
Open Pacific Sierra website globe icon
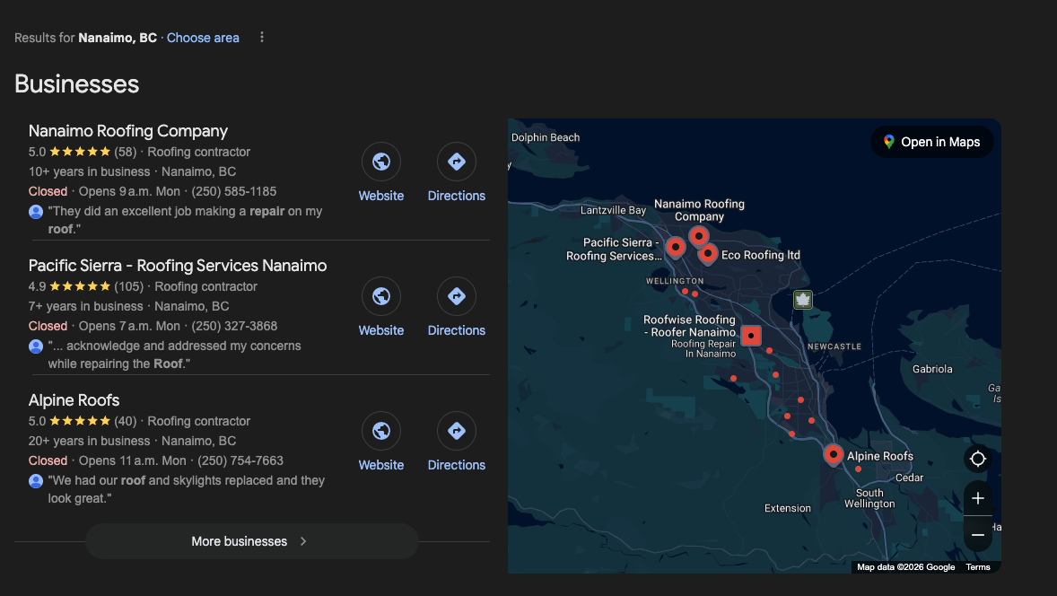point(380,296)
